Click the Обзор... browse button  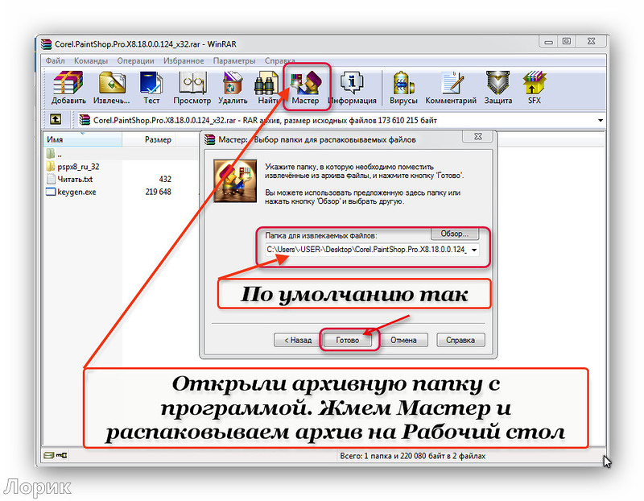454,234
